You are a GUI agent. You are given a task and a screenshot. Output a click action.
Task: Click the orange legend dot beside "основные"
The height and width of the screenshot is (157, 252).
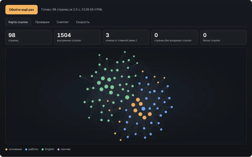6,149
